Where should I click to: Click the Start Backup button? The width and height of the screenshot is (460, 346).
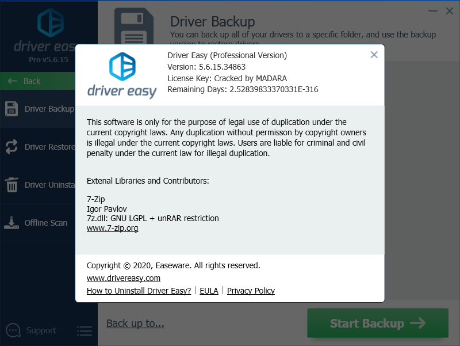pos(378,323)
